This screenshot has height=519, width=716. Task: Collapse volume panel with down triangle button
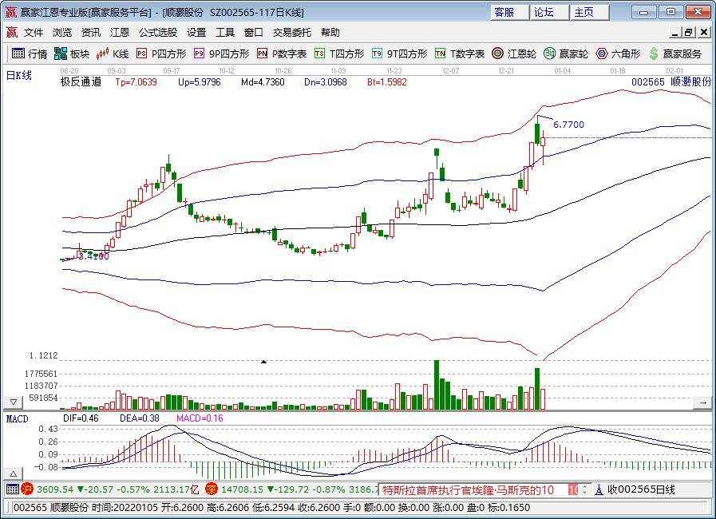click(14, 402)
